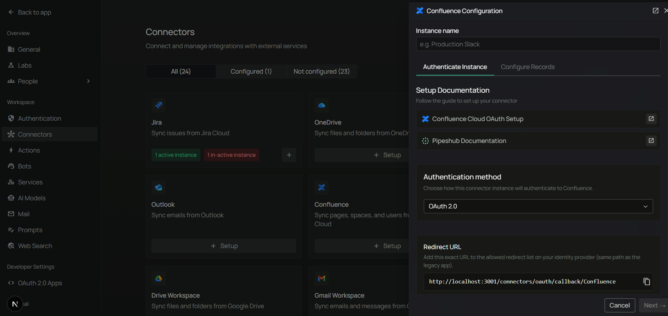Click the Services icon in sidebar
Screen dimensions: 668x316
point(11,182)
